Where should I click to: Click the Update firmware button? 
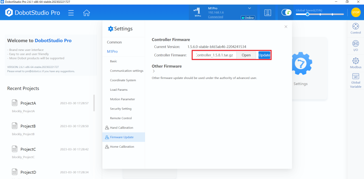[264, 55]
